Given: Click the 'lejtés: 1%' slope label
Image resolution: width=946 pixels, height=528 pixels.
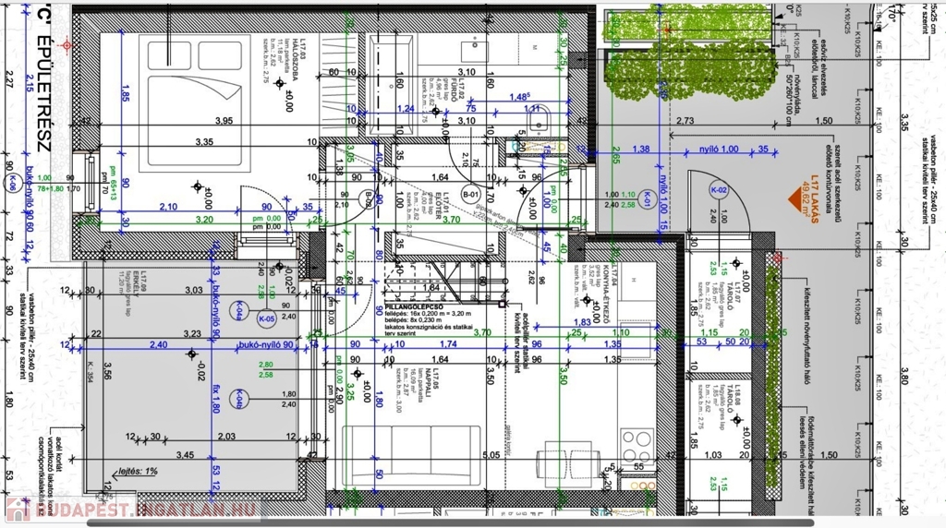Looking at the screenshot, I should 136,471.
